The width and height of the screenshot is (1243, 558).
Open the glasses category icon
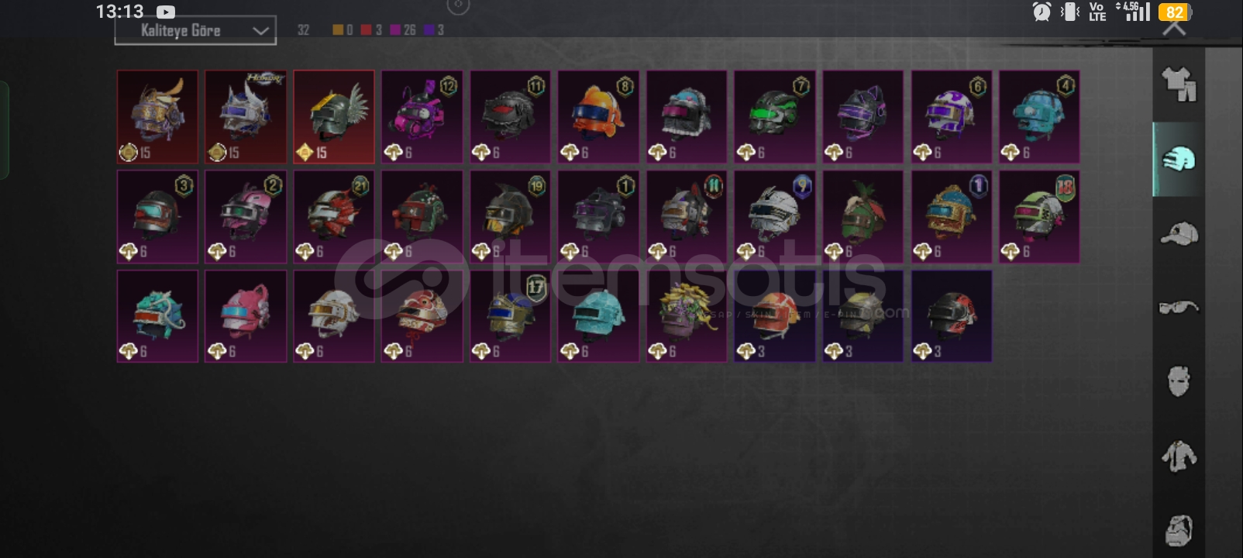tap(1179, 308)
